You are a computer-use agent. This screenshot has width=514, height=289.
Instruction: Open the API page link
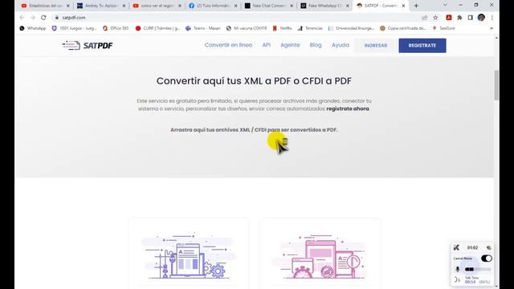266,45
